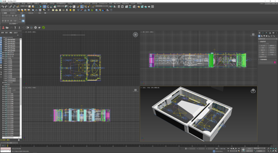This screenshot has width=278, height=153.
Task: Open the selection filter dropdown
Action: pos(24,6)
